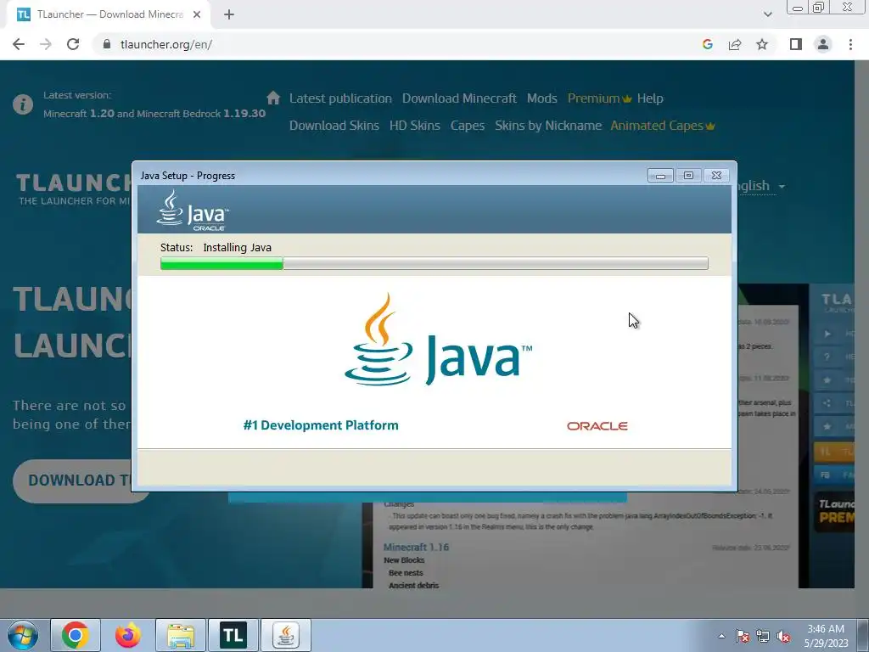Open Animated Capes
The height and width of the screenshot is (652, 869).
(x=662, y=126)
